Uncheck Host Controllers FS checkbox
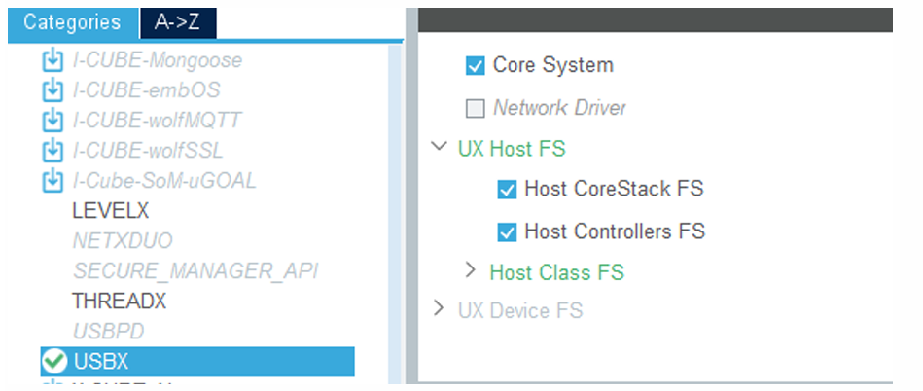Image resolution: width=923 pixels, height=391 pixels. [x=507, y=232]
